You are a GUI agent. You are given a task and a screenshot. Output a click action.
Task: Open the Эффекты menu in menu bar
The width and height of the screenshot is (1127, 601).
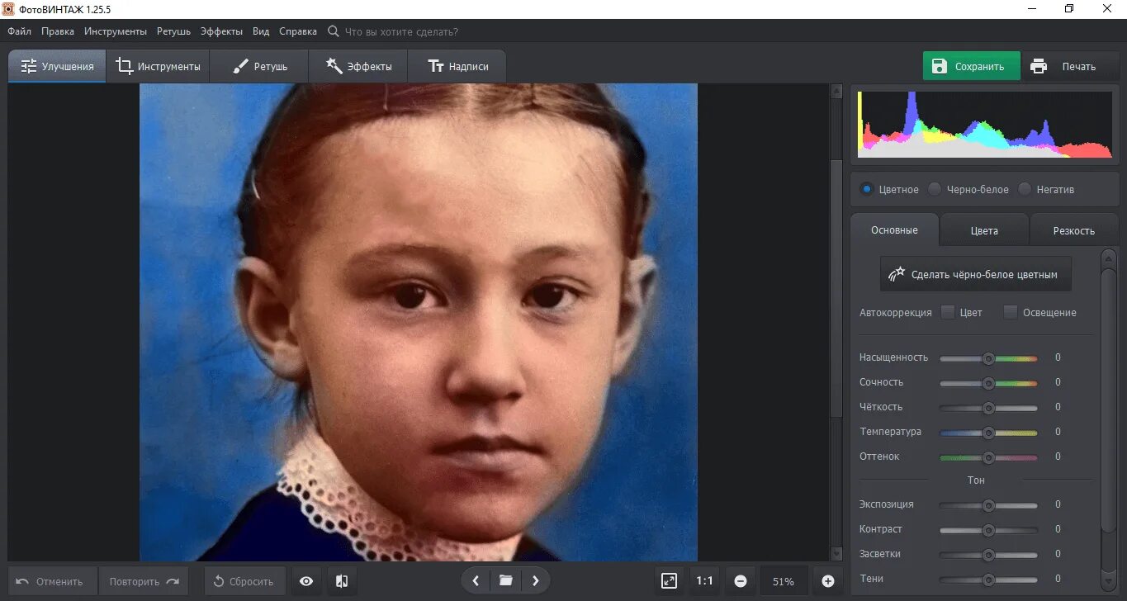point(221,31)
